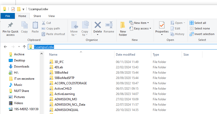Click the Rename icon
Screen dimensions: 217x114
(x=109, y=25)
